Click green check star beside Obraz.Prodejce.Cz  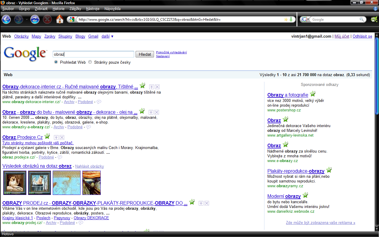point(47,136)
